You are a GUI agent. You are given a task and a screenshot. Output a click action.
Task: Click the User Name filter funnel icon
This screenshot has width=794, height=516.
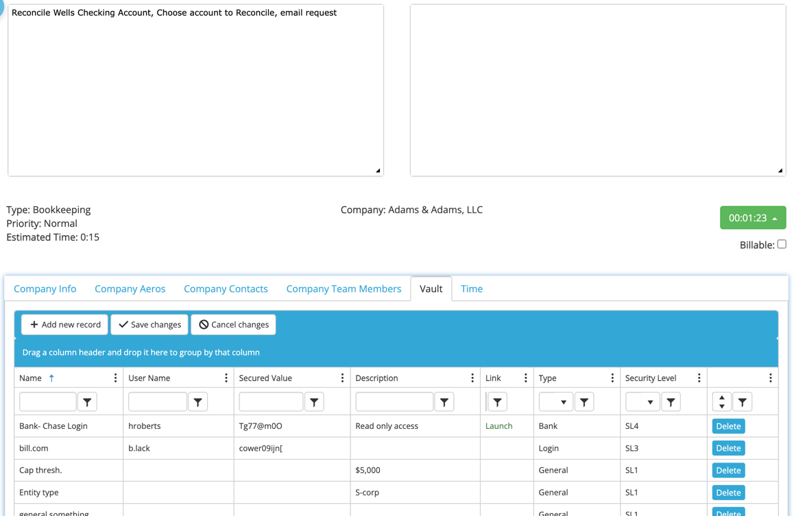point(198,402)
